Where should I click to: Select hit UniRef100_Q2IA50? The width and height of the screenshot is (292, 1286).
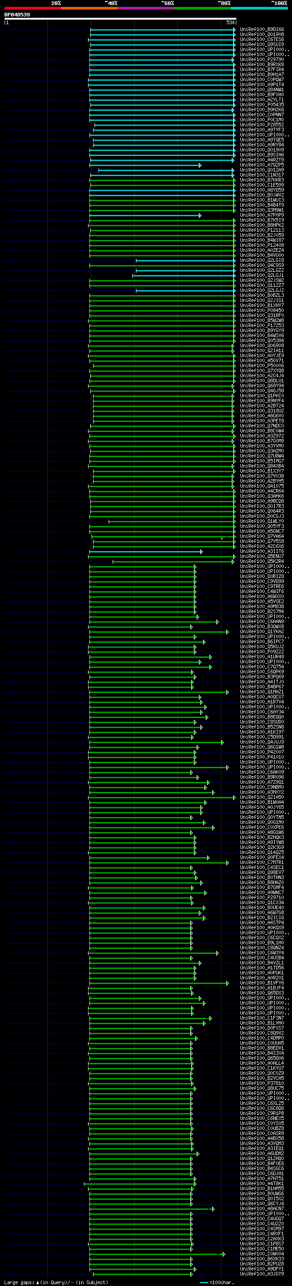click(262, 797)
